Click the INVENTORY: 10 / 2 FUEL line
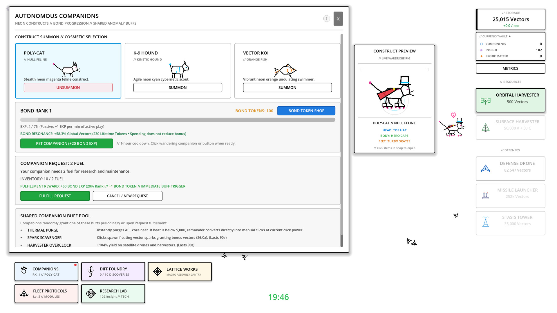The height and width of the screenshot is (313, 557). point(42,179)
